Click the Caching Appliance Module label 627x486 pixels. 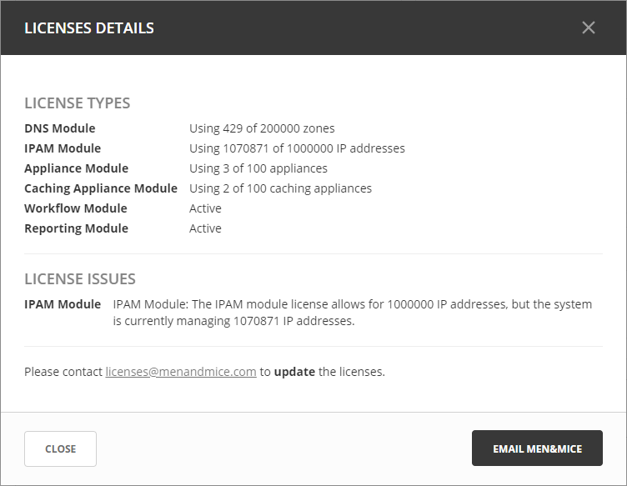tap(100, 188)
